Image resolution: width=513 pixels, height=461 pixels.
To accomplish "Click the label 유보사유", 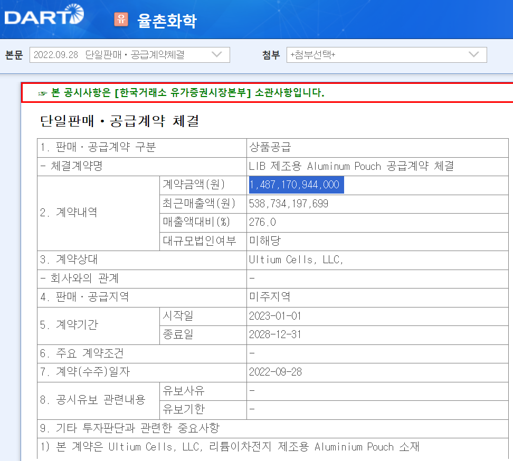I will 184,391.
